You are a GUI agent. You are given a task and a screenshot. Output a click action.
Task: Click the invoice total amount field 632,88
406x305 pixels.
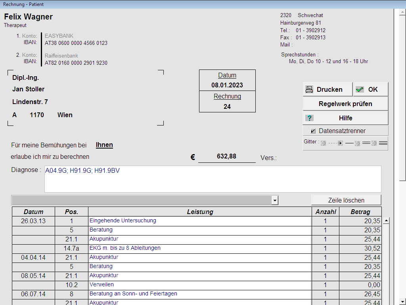226,156
